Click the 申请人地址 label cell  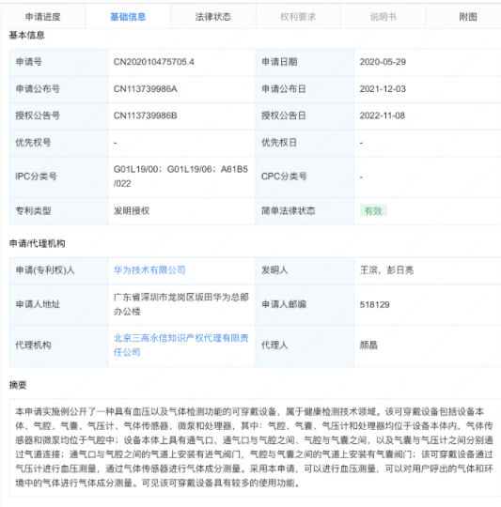pos(58,304)
